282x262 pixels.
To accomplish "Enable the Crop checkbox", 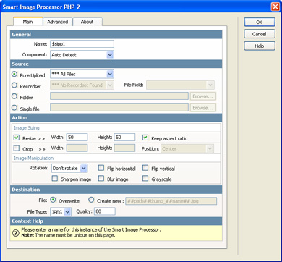I will [x=17, y=148].
